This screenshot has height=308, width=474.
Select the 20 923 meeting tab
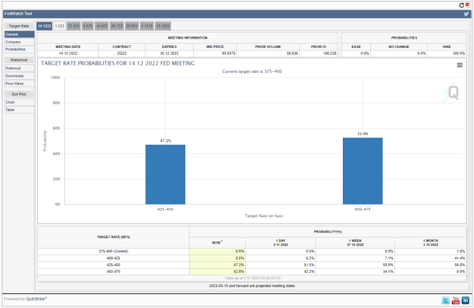click(132, 26)
